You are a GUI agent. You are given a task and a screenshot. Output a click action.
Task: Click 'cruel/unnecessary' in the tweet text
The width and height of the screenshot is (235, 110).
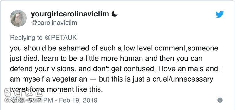183,79
